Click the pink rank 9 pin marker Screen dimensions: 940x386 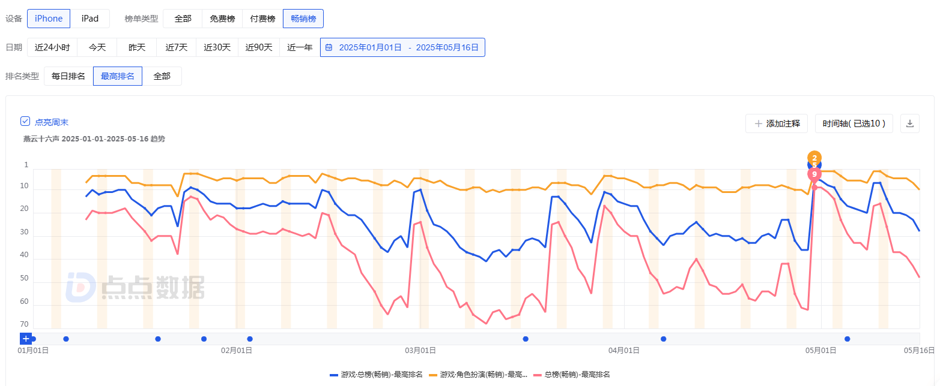tap(814, 174)
